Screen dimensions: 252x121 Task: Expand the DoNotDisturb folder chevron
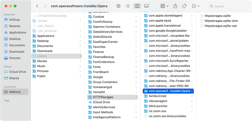pyautogui.click(x=136, y=37)
